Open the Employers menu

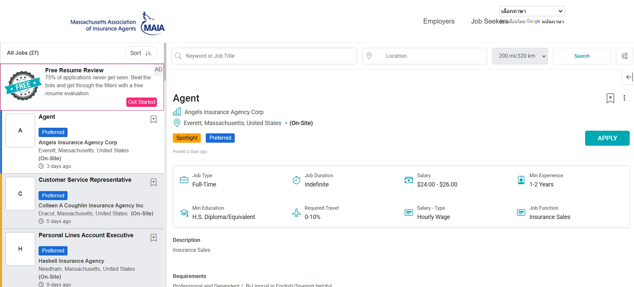[x=439, y=21]
